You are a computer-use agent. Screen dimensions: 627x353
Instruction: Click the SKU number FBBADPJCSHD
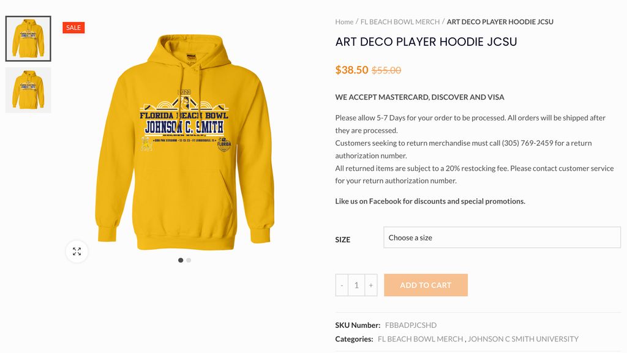[x=411, y=325]
